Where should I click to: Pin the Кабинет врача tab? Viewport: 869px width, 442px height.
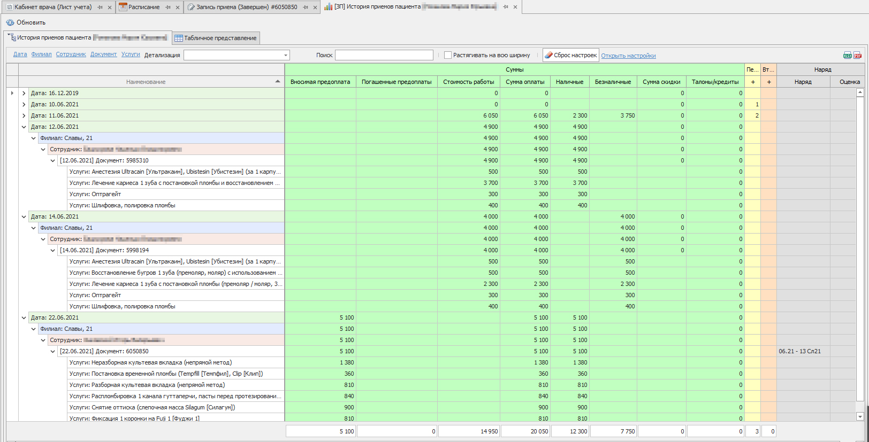[100, 7]
